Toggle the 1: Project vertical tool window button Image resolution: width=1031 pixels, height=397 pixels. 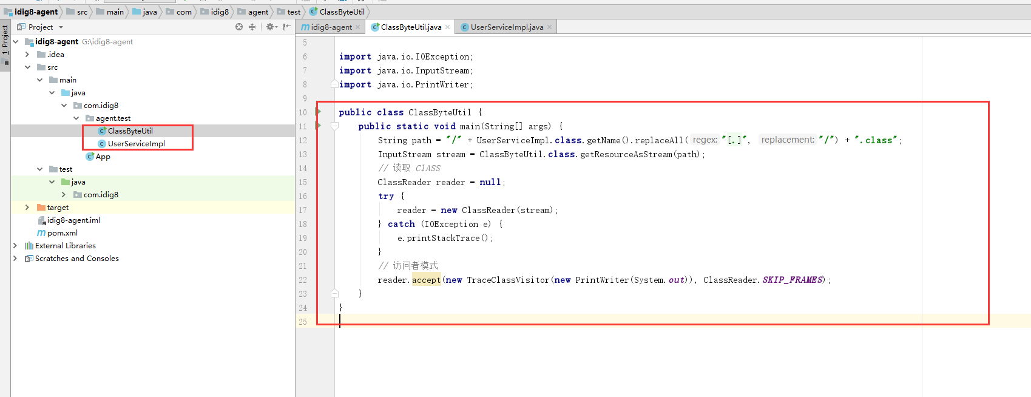click(5, 46)
